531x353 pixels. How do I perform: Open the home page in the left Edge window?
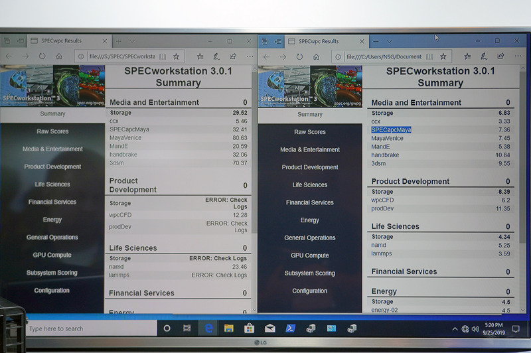[x=59, y=56]
